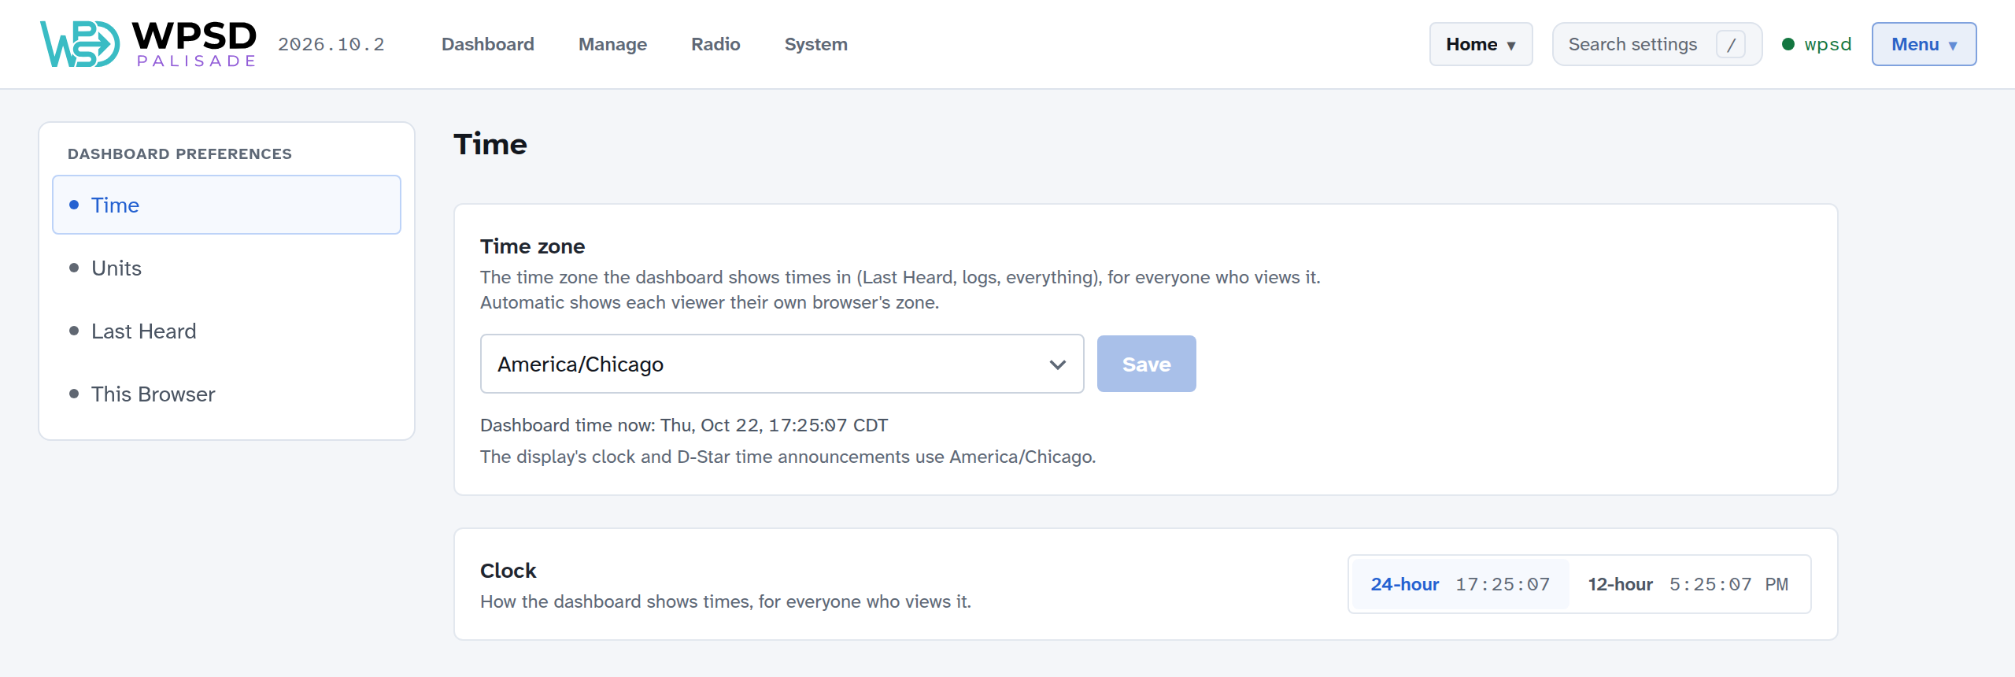Focus the Search settings field
This screenshot has height=677, width=2015.
[1657, 44]
